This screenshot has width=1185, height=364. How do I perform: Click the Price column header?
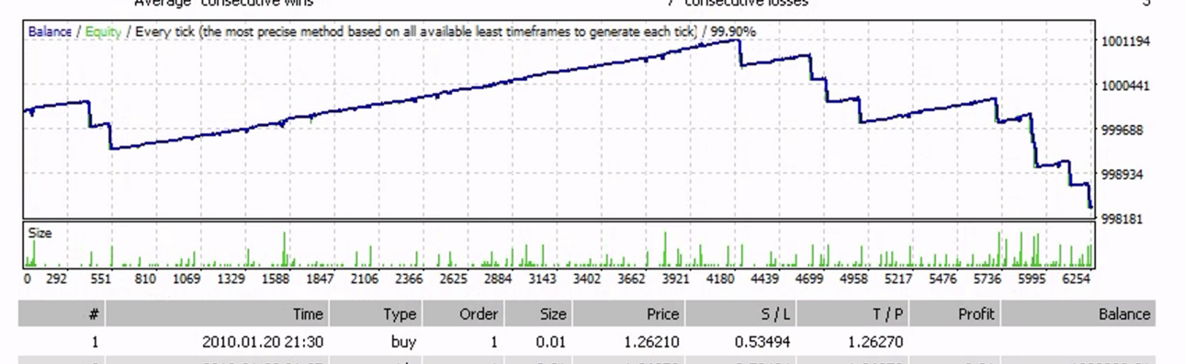[x=628, y=313]
